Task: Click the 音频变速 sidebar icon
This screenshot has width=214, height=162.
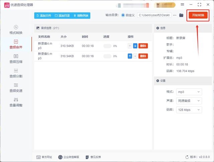Action: pyautogui.click(x=16, y=85)
